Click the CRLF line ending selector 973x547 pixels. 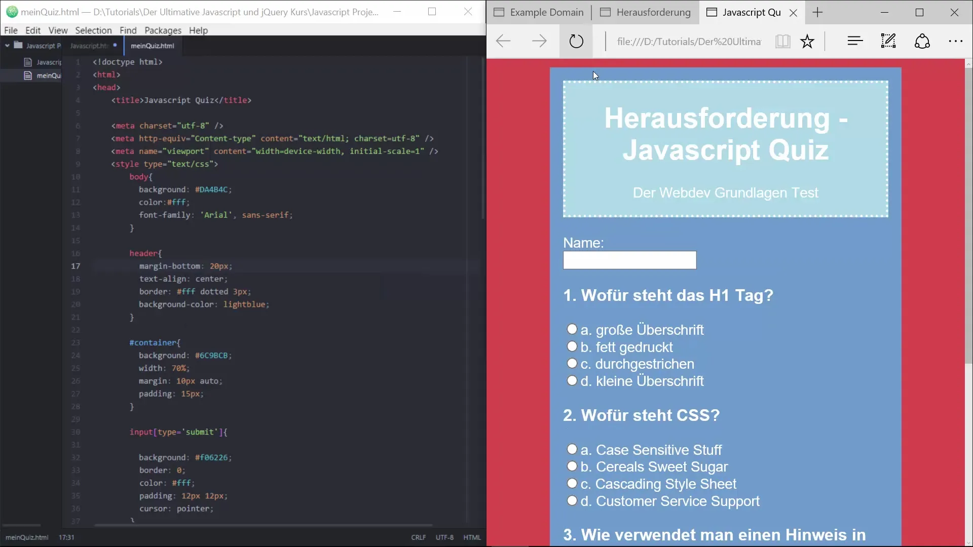tap(419, 537)
